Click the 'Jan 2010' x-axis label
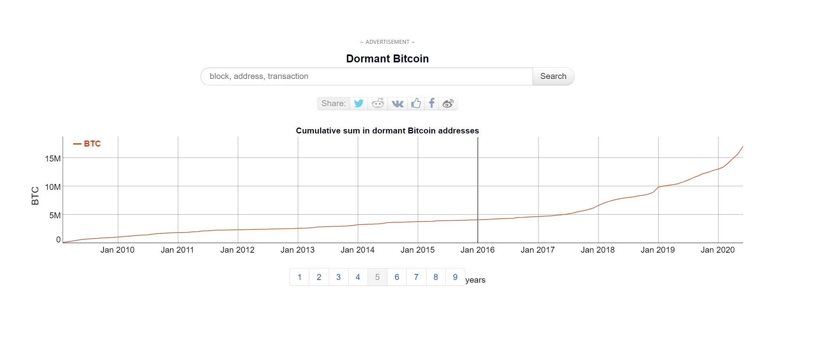The width and height of the screenshot is (823, 349). (118, 250)
